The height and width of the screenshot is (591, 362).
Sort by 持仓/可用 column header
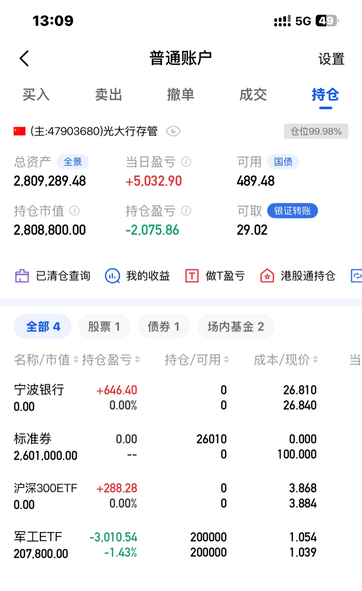(x=197, y=360)
